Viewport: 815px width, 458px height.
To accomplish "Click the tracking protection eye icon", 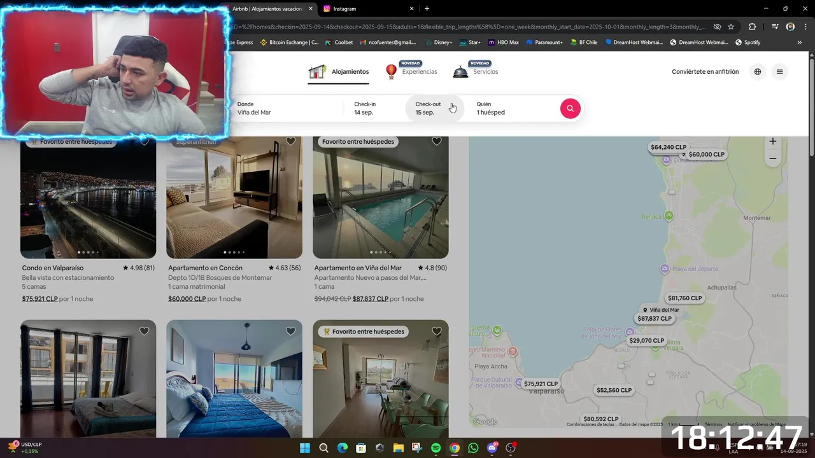I will pos(717,27).
